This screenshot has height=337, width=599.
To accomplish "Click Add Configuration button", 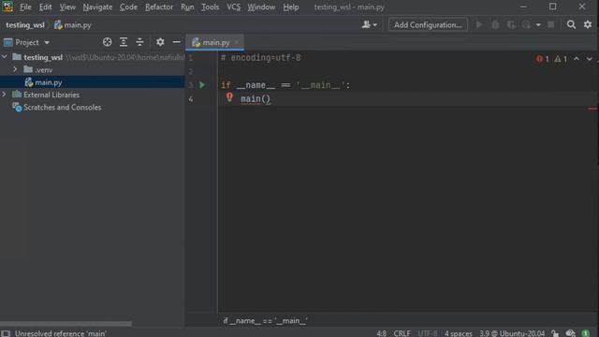I will click(x=428, y=25).
